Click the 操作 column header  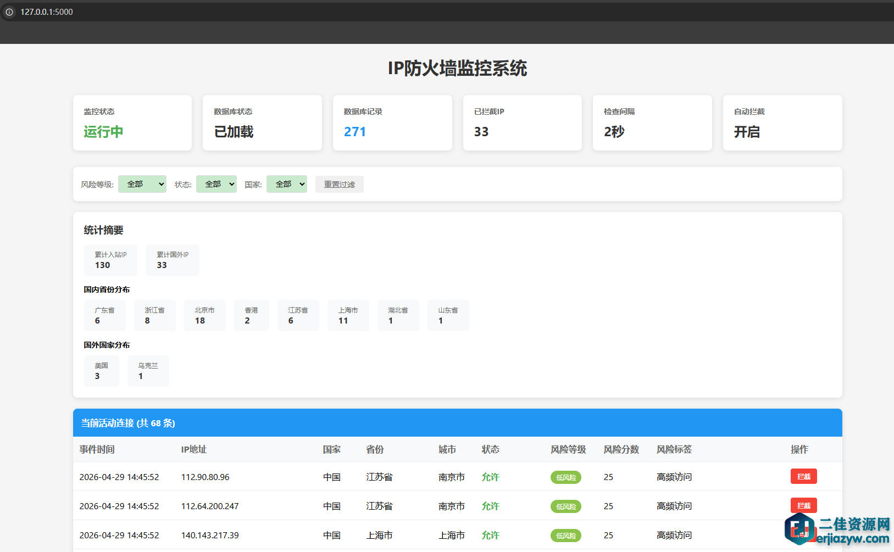[799, 449]
